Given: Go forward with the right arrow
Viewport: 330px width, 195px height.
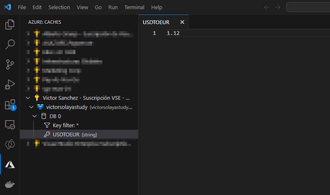Looking at the screenshot, I should (278, 7).
